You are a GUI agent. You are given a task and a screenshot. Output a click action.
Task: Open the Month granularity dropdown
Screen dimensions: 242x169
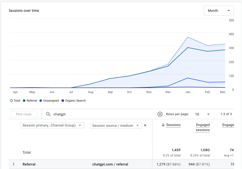point(219,11)
